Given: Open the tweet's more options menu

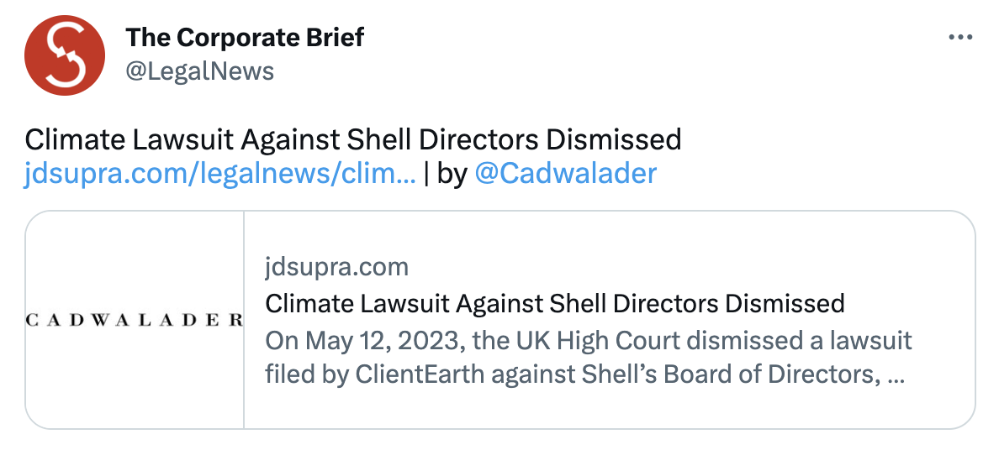Looking at the screenshot, I should coord(960,38).
